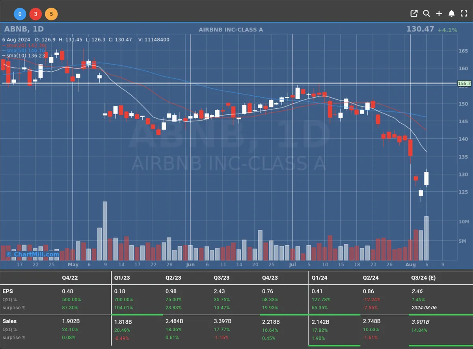Click Q2/24 EPS value 0.86
This screenshot has width=473, height=349.
[x=368, y=292]
